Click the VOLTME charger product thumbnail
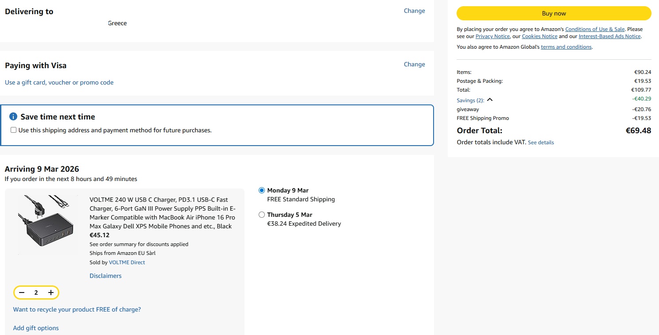659x335 pixels. 48,226
